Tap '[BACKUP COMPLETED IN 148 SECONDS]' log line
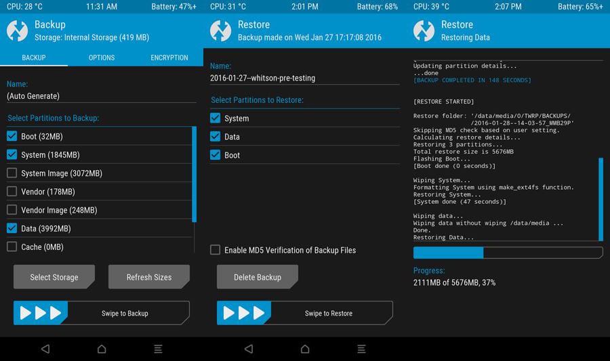 [x=472, y=80]
